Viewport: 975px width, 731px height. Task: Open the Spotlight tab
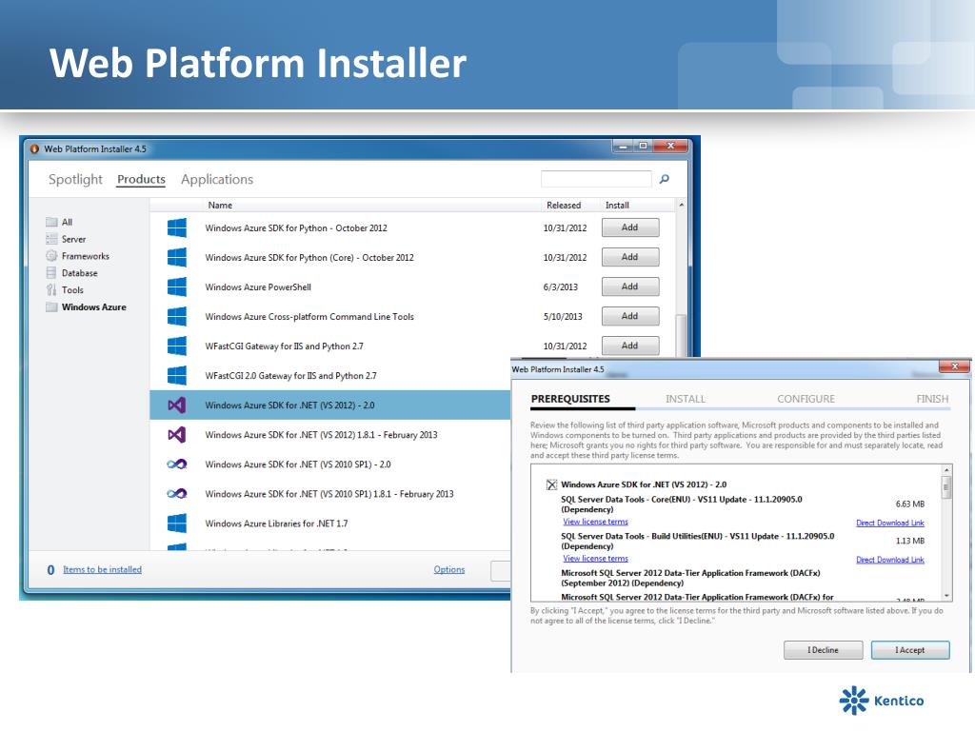coord(75,179)
